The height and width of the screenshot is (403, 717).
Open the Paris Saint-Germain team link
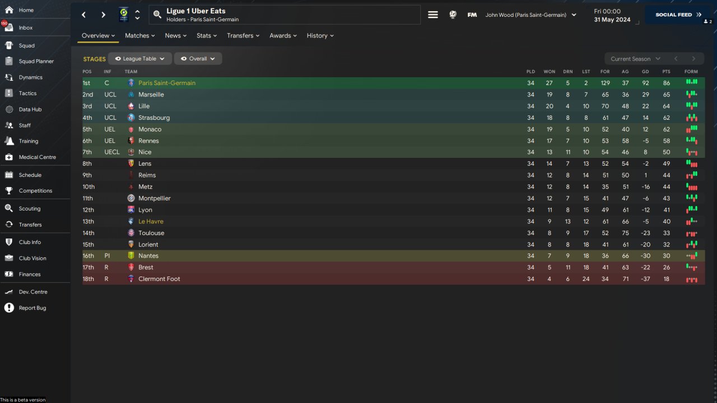[x=167, y=83]
